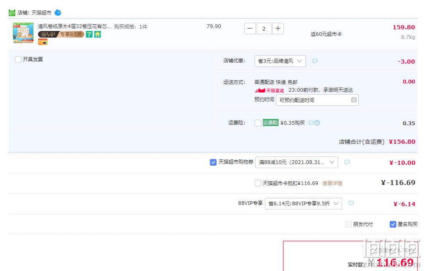The height and width of the screenshot is (271, 424).
Task: Click the question mark help icon for 运费险
Action: click(x=317, y=123)
